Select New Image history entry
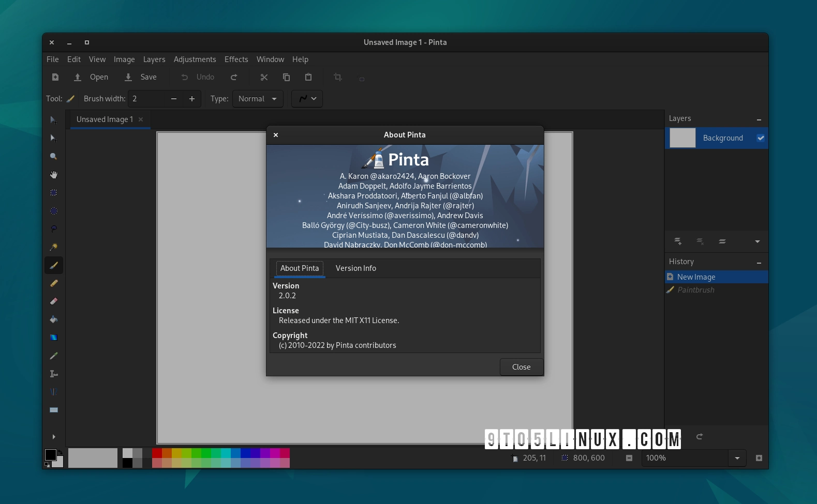This screenshot has height=504, width=817. [716, 277]
